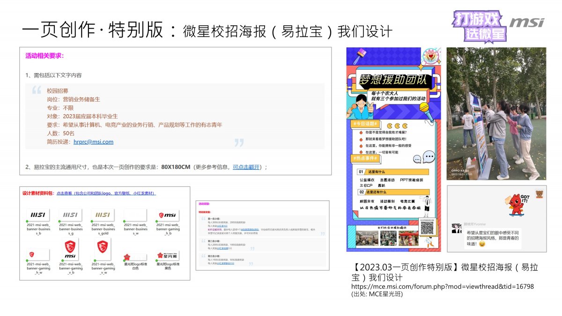This screenshot has height=316, width=562.
Task: Click the 活动奖励 rewards screenshot panel
Action: 262,235
